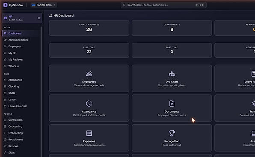Click the Ctrl K shortcut badge

[x=200, y=5]
